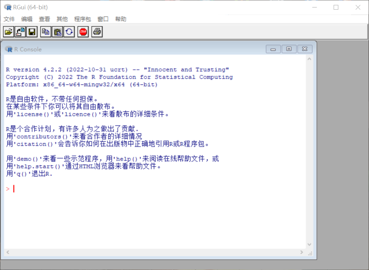Image resolution: width=369 pixels, height=270 pixels.
Task: Open the 编辑 menu
Action: (27, 19)
